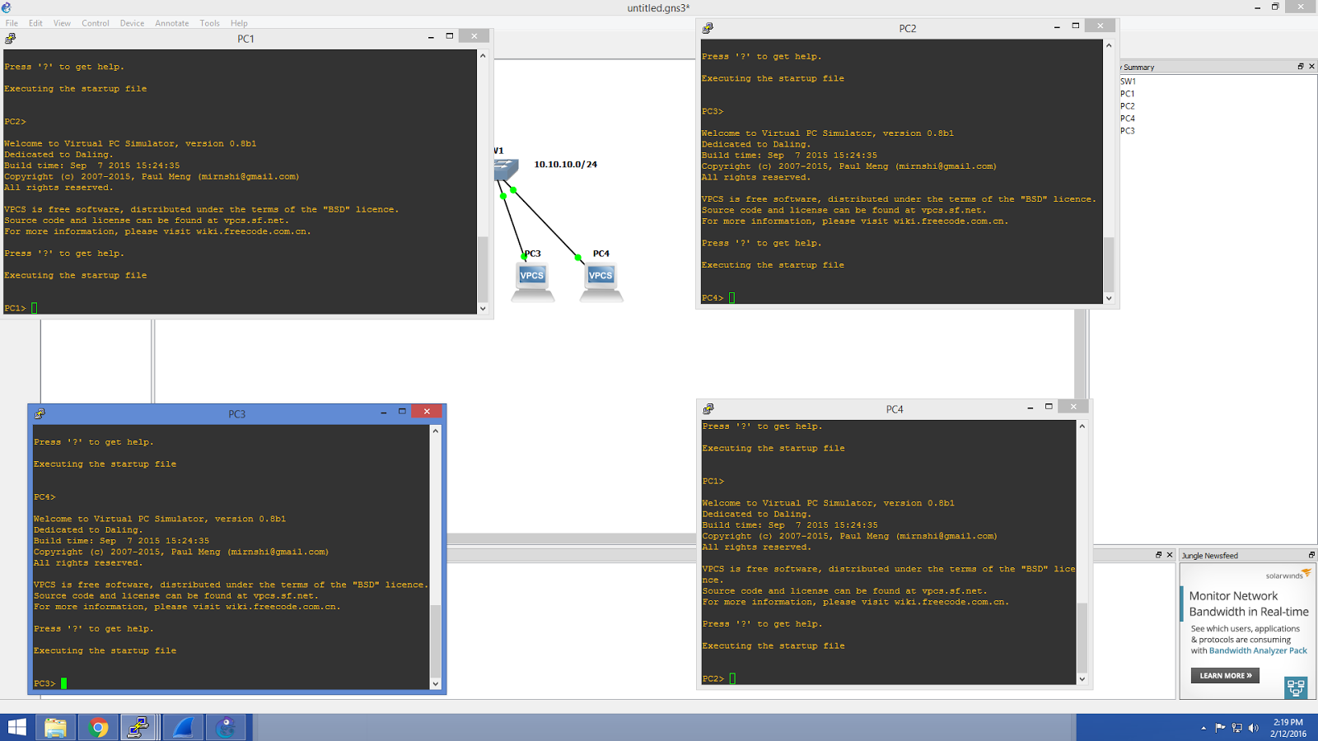Click scroll-up arrow in PC3 terminal window

[x=436, y=431]
